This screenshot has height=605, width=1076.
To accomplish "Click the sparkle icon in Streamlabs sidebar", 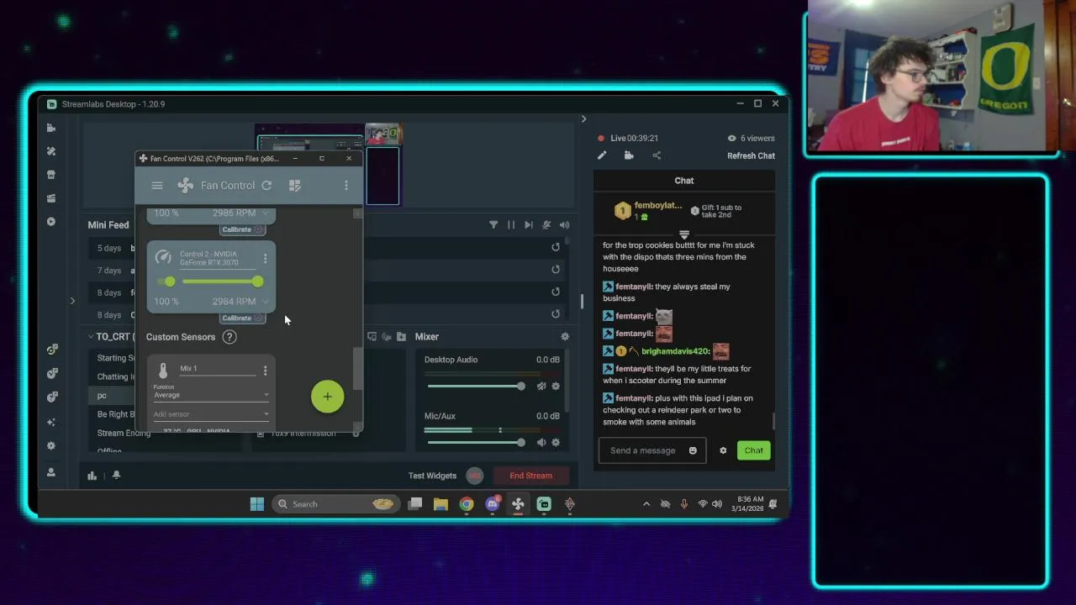I will [x=51, y=422].
